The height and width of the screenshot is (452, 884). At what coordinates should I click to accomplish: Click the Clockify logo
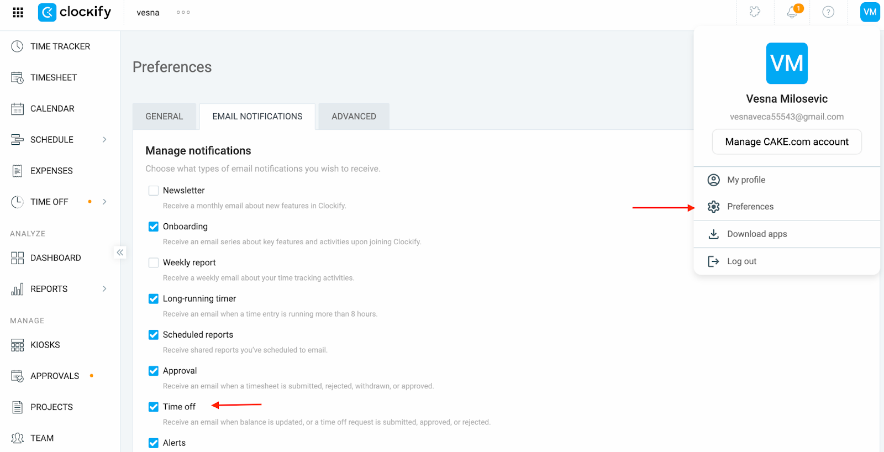(75, 12)
